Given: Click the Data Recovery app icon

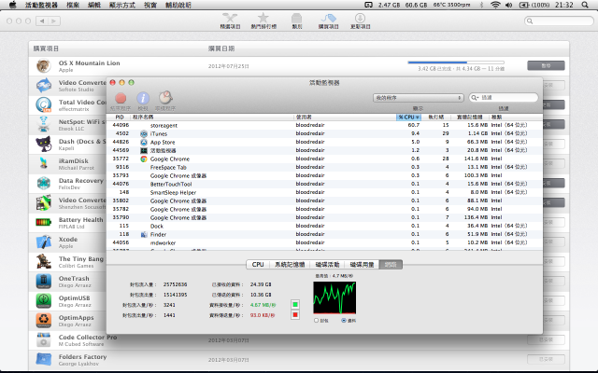Looking at the screenshot, I should coord(44,183).
